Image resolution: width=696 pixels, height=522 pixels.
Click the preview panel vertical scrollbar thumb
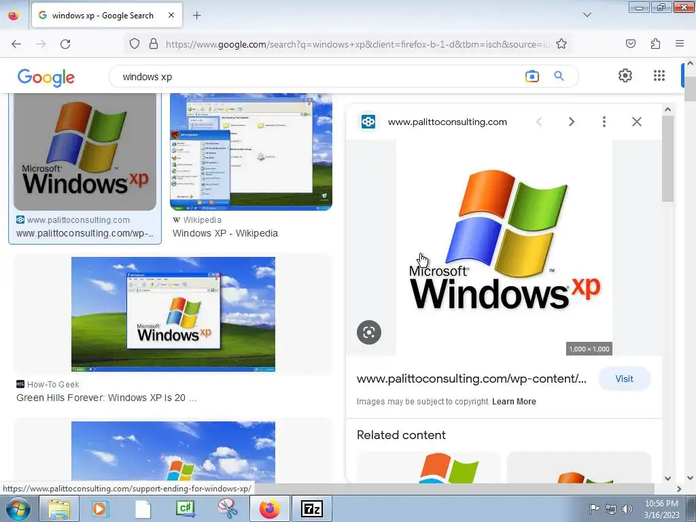[x=667, y=158]
